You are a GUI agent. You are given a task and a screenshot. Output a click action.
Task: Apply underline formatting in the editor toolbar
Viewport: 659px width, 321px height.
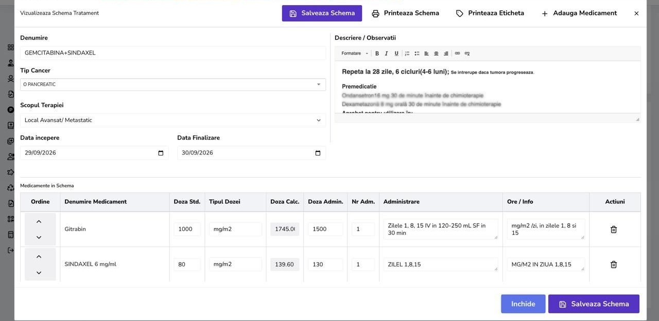point(396,54)
